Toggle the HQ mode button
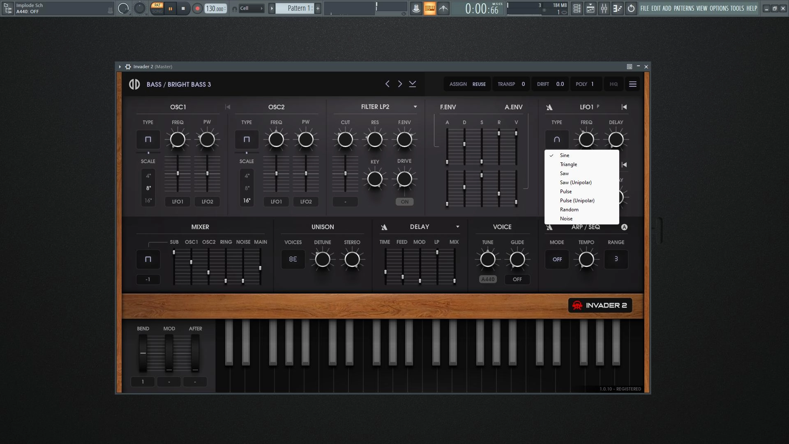Viewport: 789px width, 444px height. (614, 84)
